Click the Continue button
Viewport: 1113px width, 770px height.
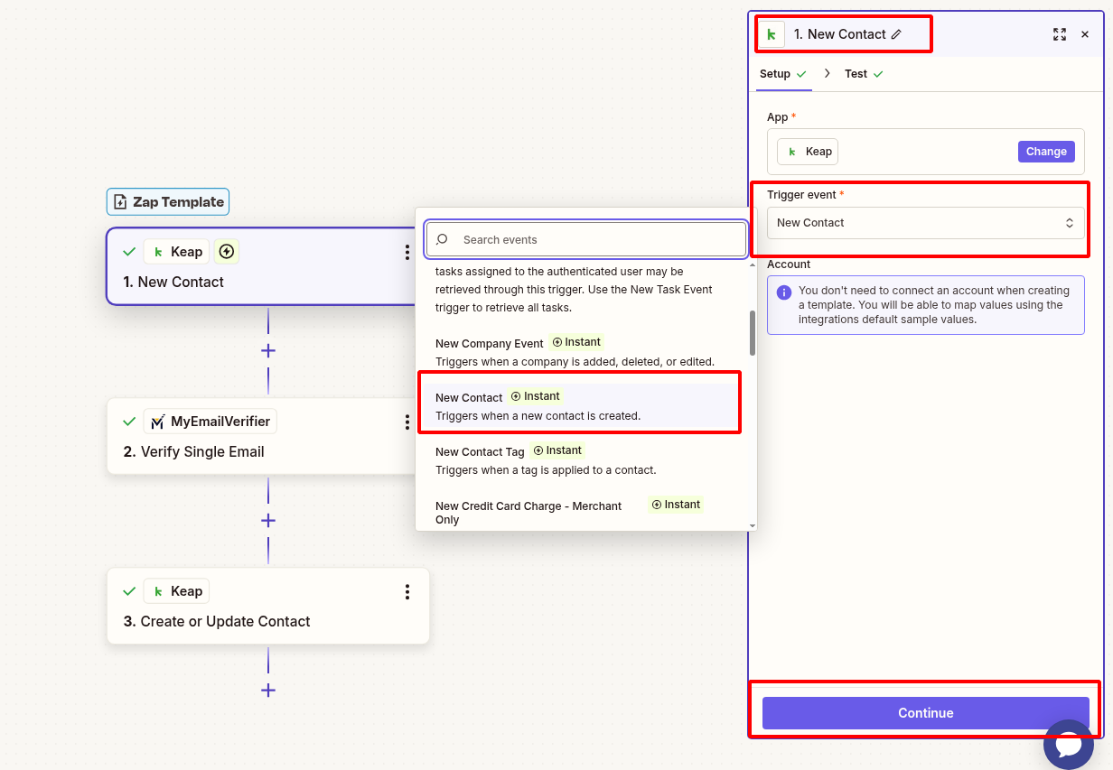point(925,712)
